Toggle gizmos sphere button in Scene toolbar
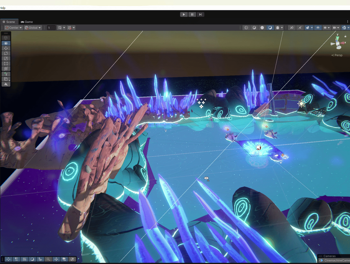Screen dimensions: 350x264 (344, 28)
